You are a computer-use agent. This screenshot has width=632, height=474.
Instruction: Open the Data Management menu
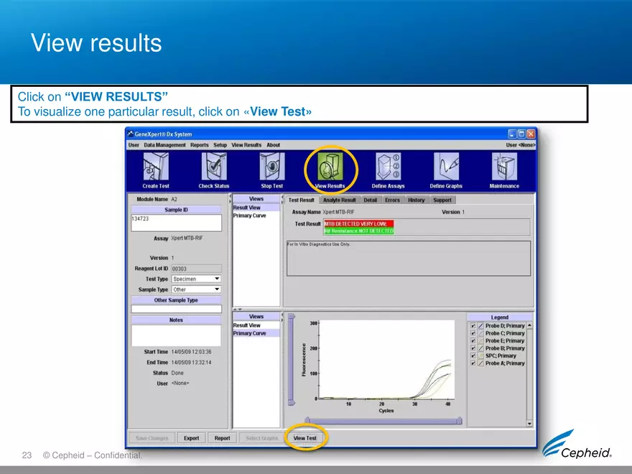pos(165,144)
